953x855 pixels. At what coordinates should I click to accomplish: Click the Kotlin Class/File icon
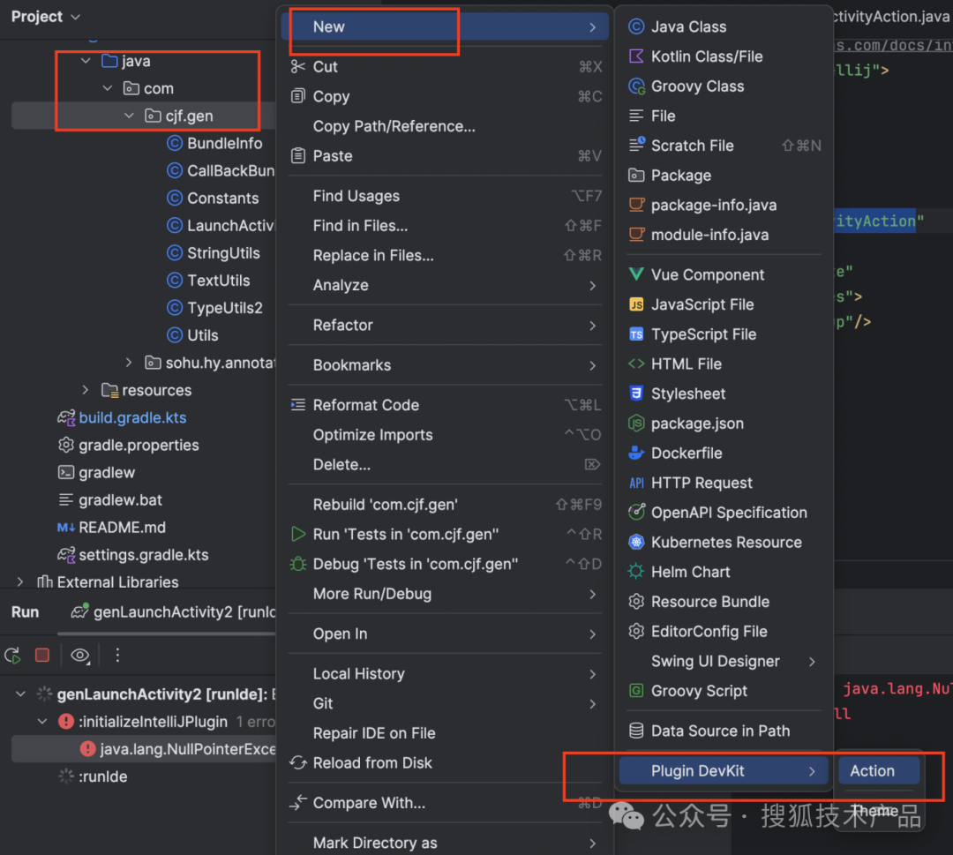click(636, 56)
